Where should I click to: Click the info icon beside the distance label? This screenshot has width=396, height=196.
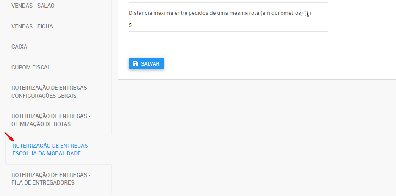pyautogui.click(x=308, y=14)
